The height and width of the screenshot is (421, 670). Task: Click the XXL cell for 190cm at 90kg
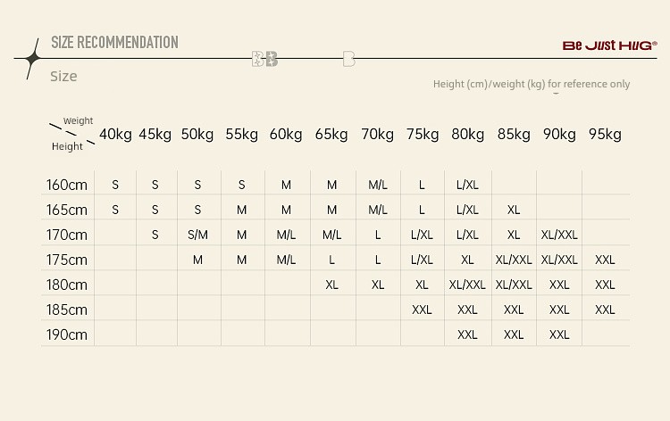[x=559, y=335]
